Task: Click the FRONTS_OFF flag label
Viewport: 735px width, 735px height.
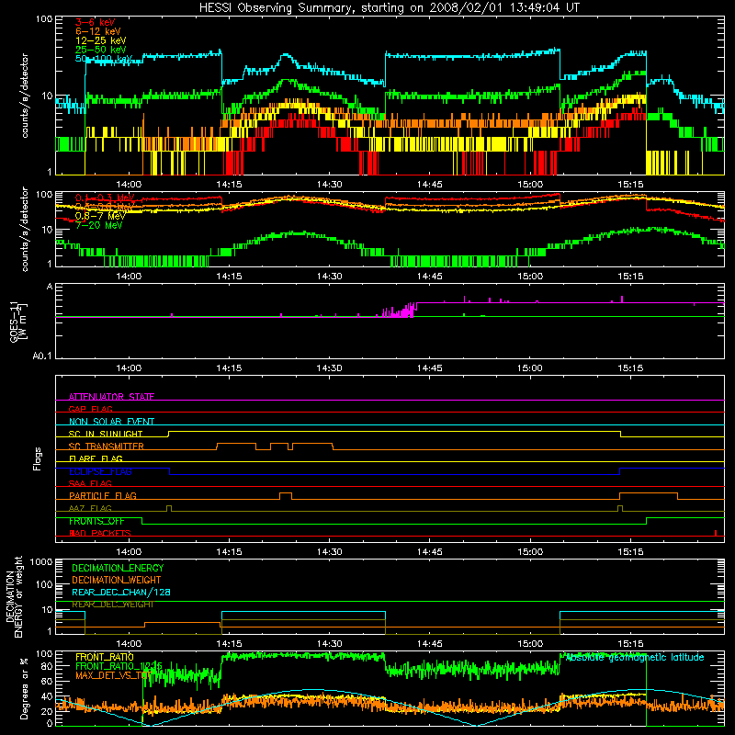Action: [96, 521]
